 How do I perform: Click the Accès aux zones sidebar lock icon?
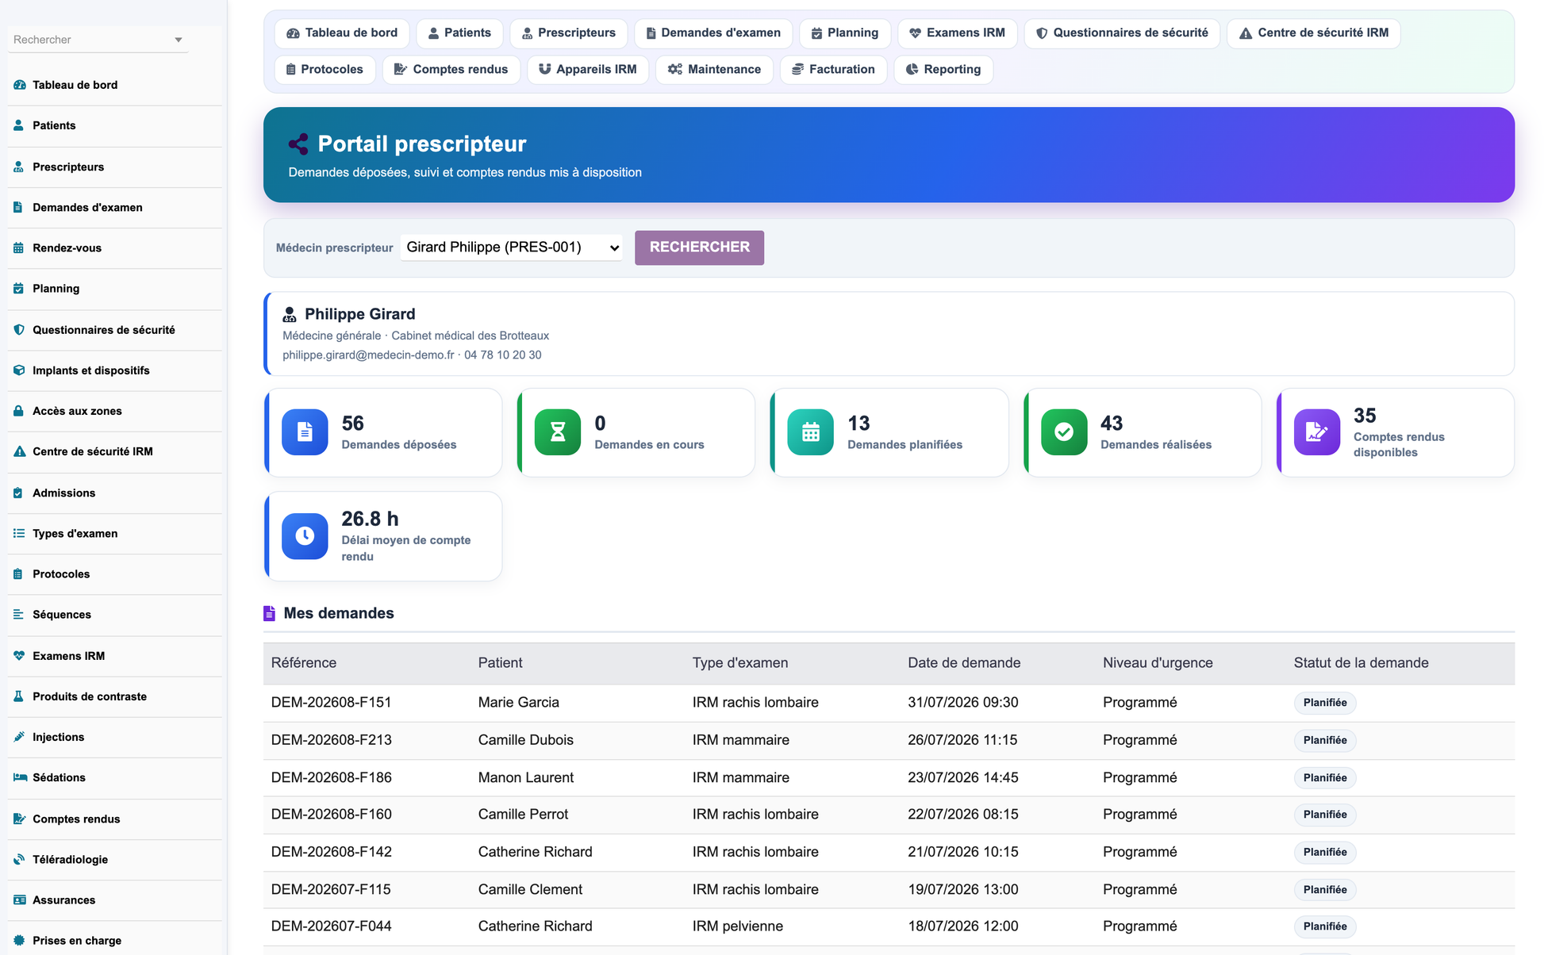tap(19, 410)
